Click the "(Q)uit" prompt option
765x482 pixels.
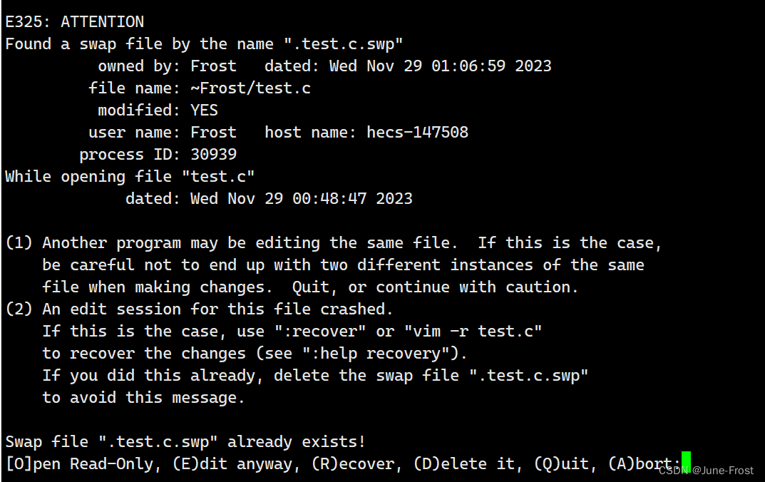pos(561,464)
